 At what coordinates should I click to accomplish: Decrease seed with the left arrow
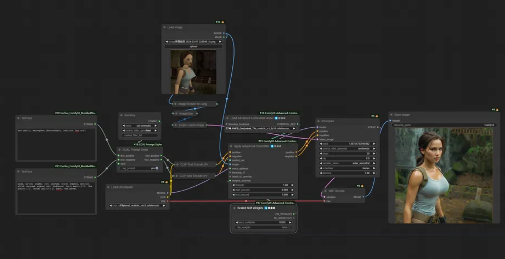click(321, 144)
